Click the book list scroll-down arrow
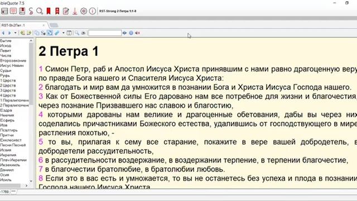The image size is (357, 201). 31,181
